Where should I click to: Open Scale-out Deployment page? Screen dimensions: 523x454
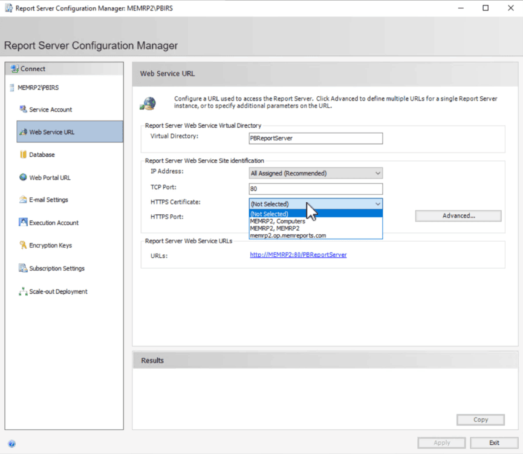(x=58, y=291)
